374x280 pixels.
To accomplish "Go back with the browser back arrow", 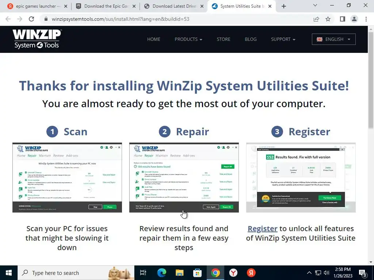I will click(8, 19).
